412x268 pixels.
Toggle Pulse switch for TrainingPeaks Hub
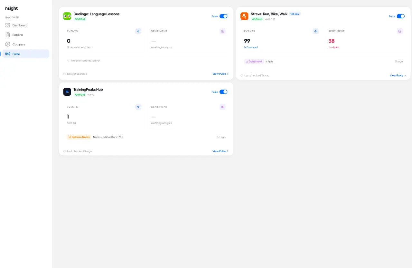tap(223, 92)
